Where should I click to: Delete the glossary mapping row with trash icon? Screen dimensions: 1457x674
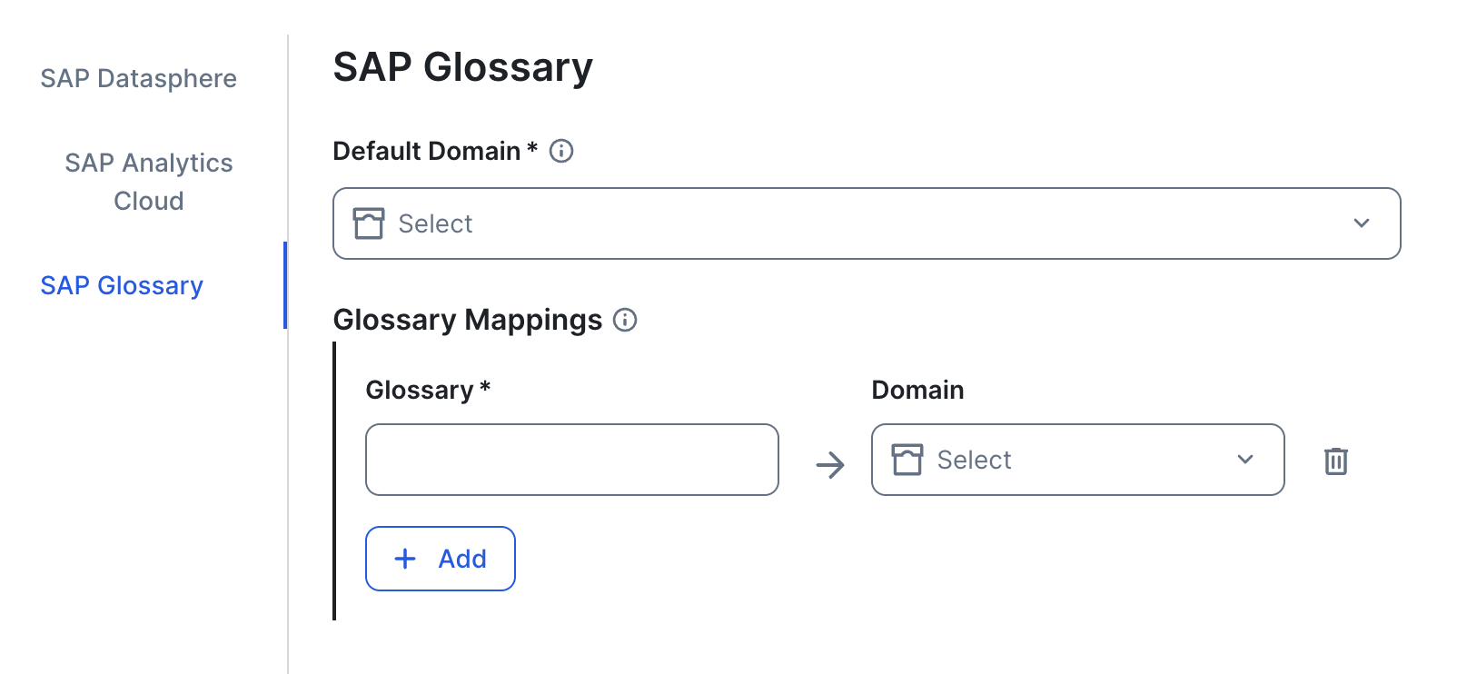pos(1335,461)
